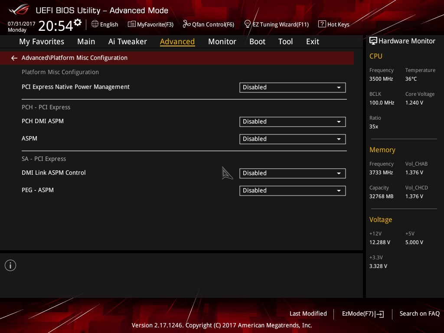Open the Ai Tweaker tab
This screenshot has width=444, height=333.
coord(127,42)
